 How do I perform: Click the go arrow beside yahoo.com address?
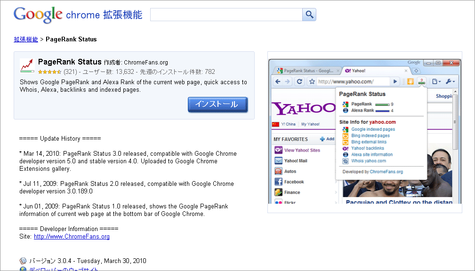[x=395, y=81]
